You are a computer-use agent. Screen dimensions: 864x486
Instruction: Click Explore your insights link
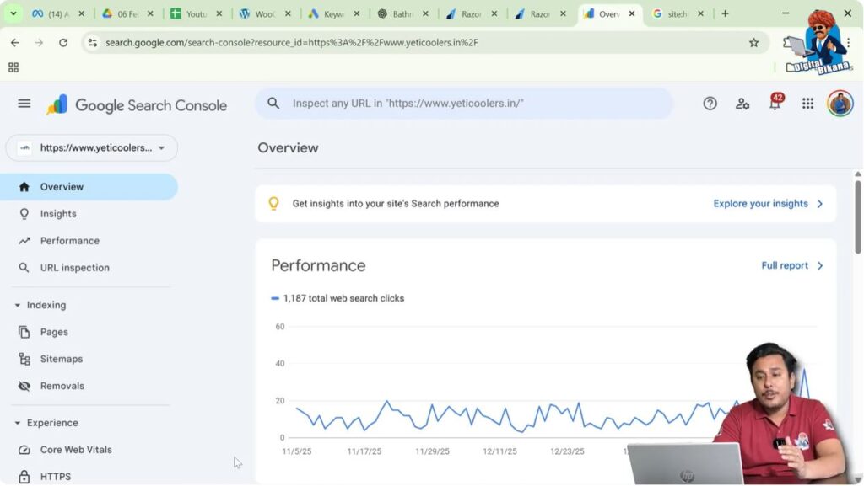coord(760,204)
